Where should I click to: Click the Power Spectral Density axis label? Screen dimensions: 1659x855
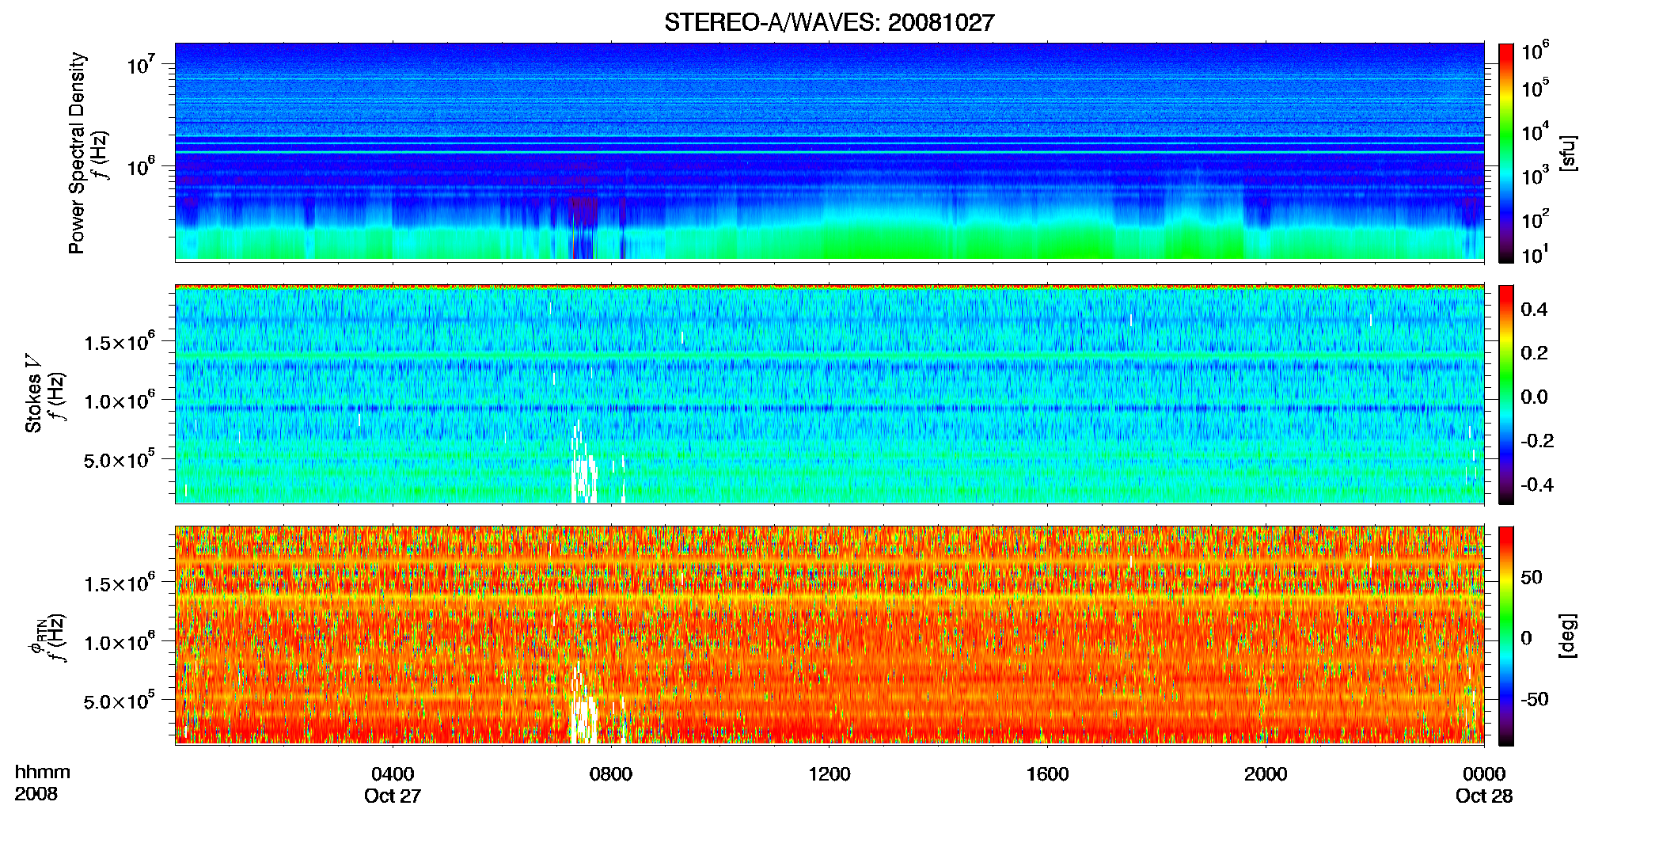coord(77,153)
